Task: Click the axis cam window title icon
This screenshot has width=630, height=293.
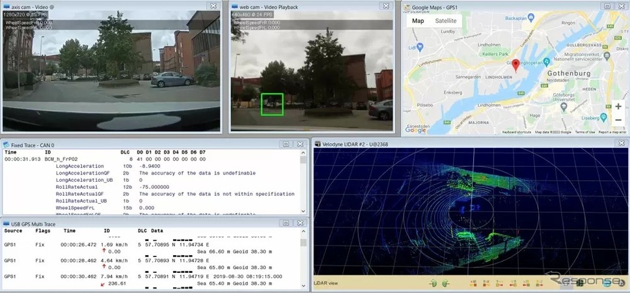Action: 7,6
